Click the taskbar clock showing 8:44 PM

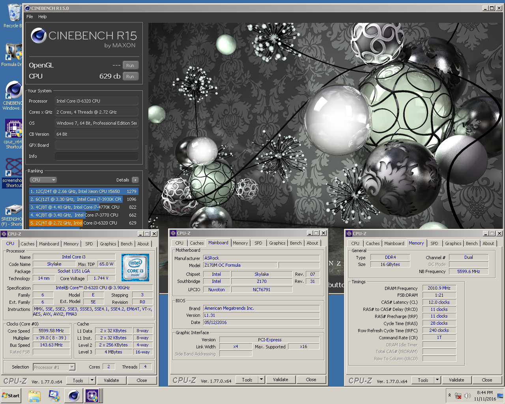(x=484, y=396)
